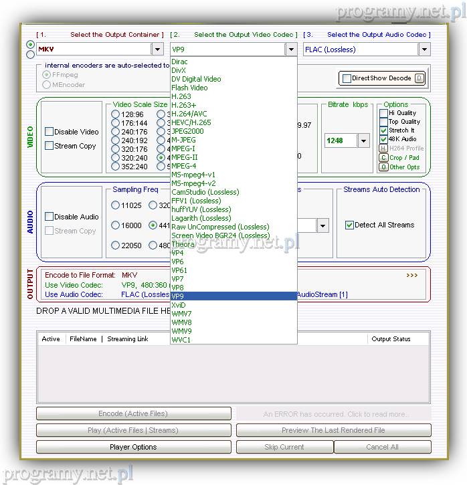This screenshot has height=485, width=467.
Task: Open the bitrate kbps dropdown showing 1248
Action: coord(363,140)
